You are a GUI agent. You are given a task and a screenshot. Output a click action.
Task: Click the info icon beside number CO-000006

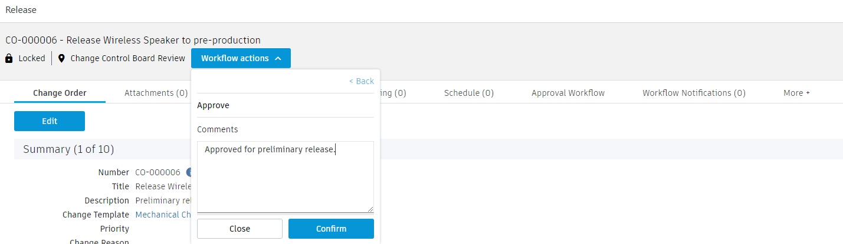tap(188, 172)
